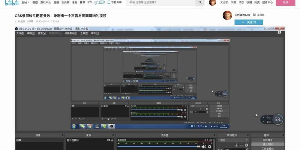This screenshot has width=300, height=150.
Task: Open the 查看(V) menu in OBS
Action: point(42,33)
